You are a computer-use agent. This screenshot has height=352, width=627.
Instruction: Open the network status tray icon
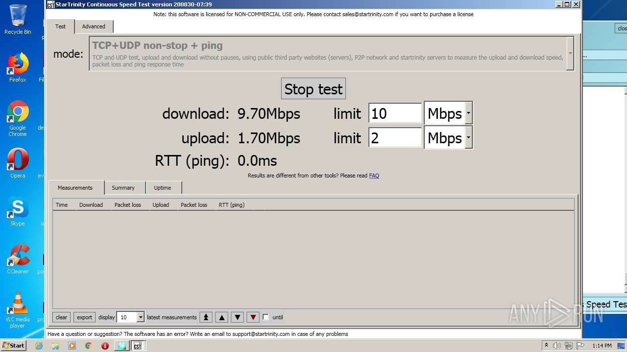point(569,346)
